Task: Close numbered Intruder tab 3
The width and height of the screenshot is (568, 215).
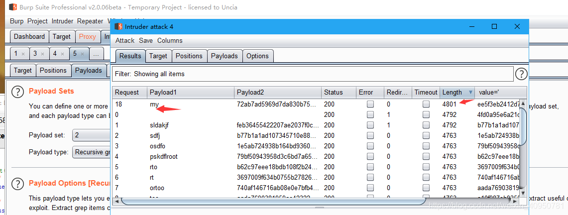Action: pyautogui.click(x=42, y=54)
